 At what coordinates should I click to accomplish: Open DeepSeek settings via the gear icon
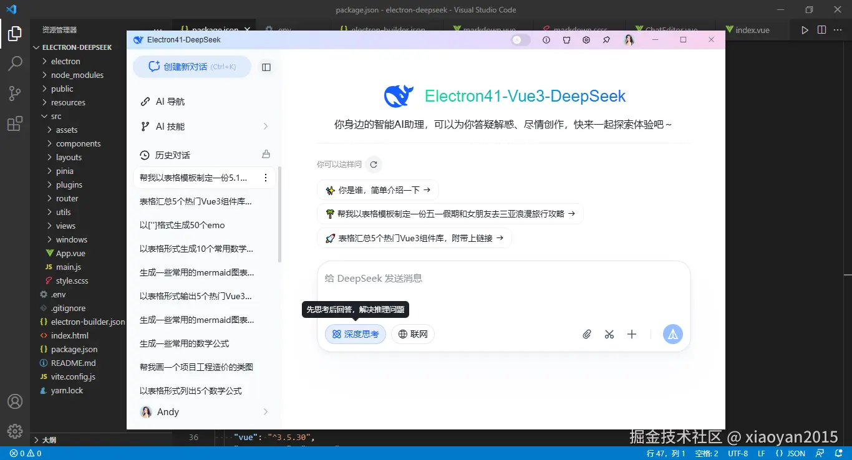586,39
